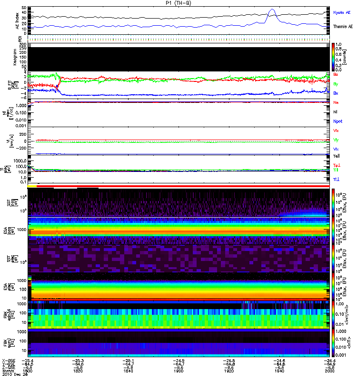The image size is (357, 381).
Task: Click the 1800 time tick label
Action: (28, 371)
